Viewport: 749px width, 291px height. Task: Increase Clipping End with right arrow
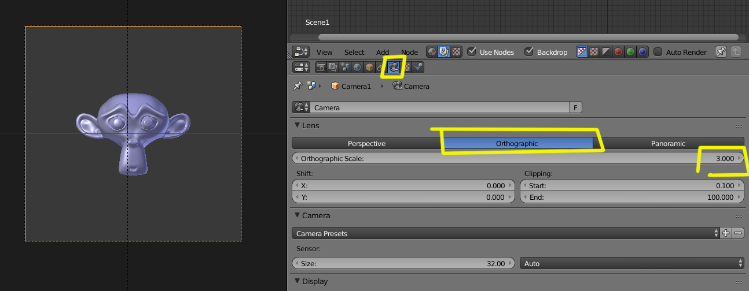tap(739, 197)
